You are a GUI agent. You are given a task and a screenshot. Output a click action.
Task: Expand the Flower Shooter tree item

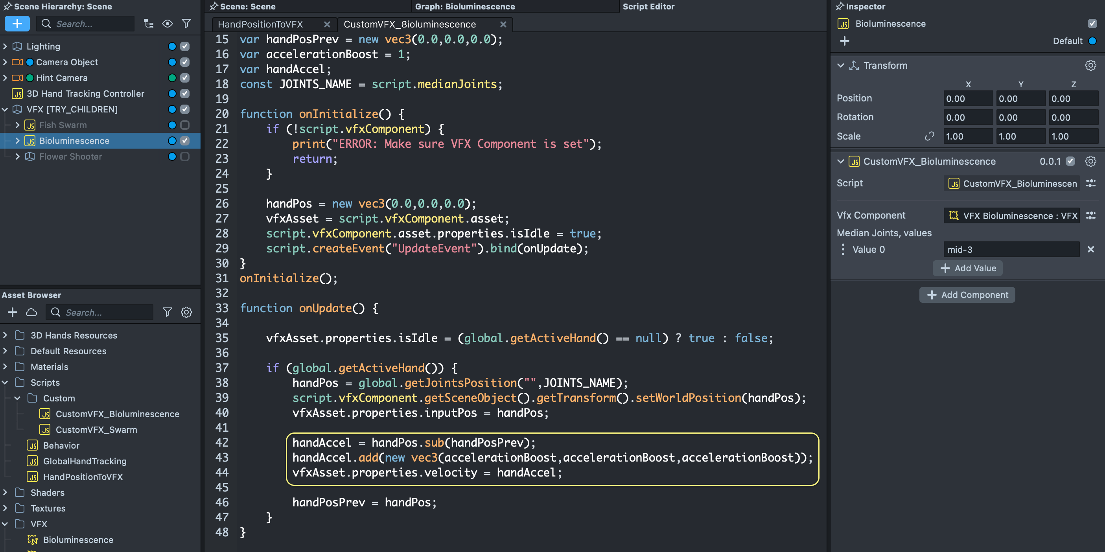[x=18, y=156]
